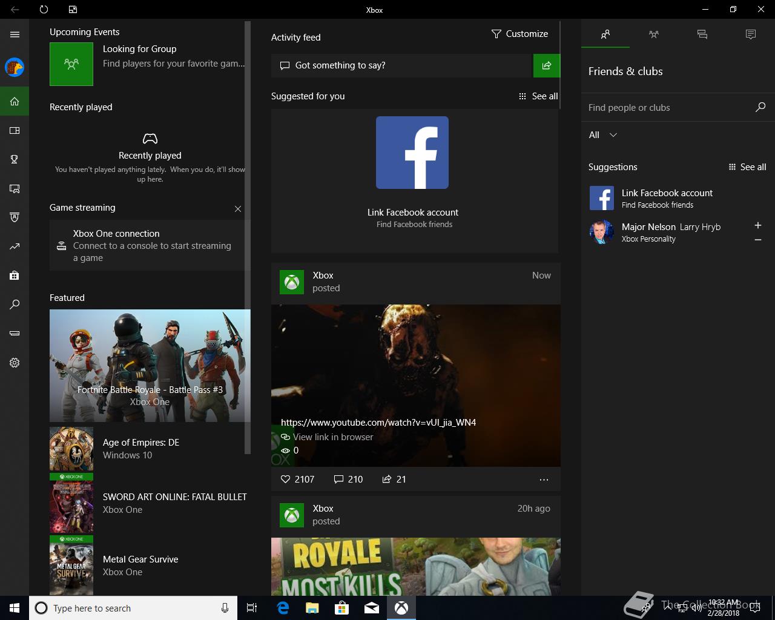Switch to Friends tab in right panel

coord(605,35)
